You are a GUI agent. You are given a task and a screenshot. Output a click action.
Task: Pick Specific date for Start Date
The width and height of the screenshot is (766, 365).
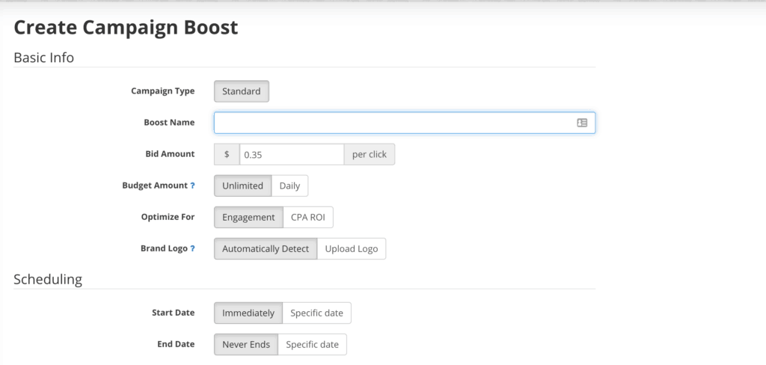pyautogui.click(x=316, y=313)
